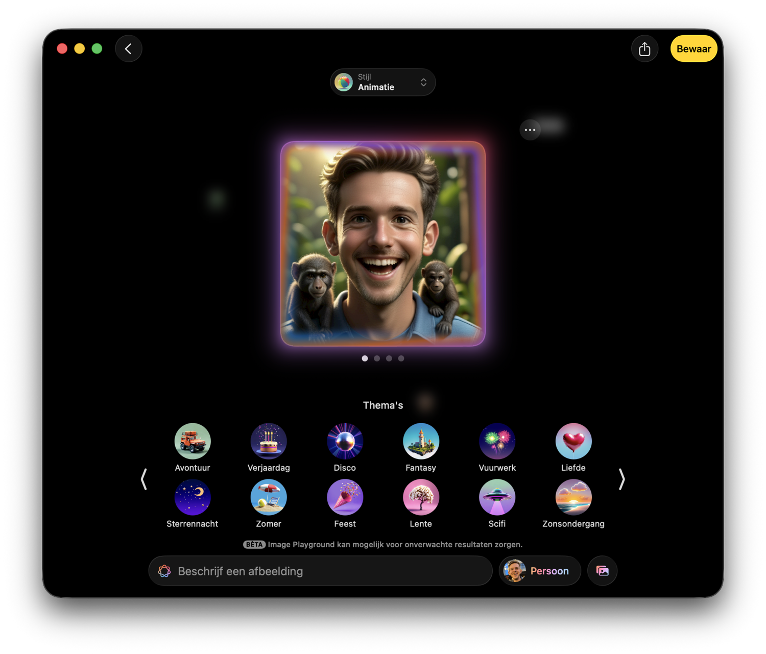The width and height of the screenshot is (766, 654).
Task: Click the Persoon button
Action: coord(540,571)
